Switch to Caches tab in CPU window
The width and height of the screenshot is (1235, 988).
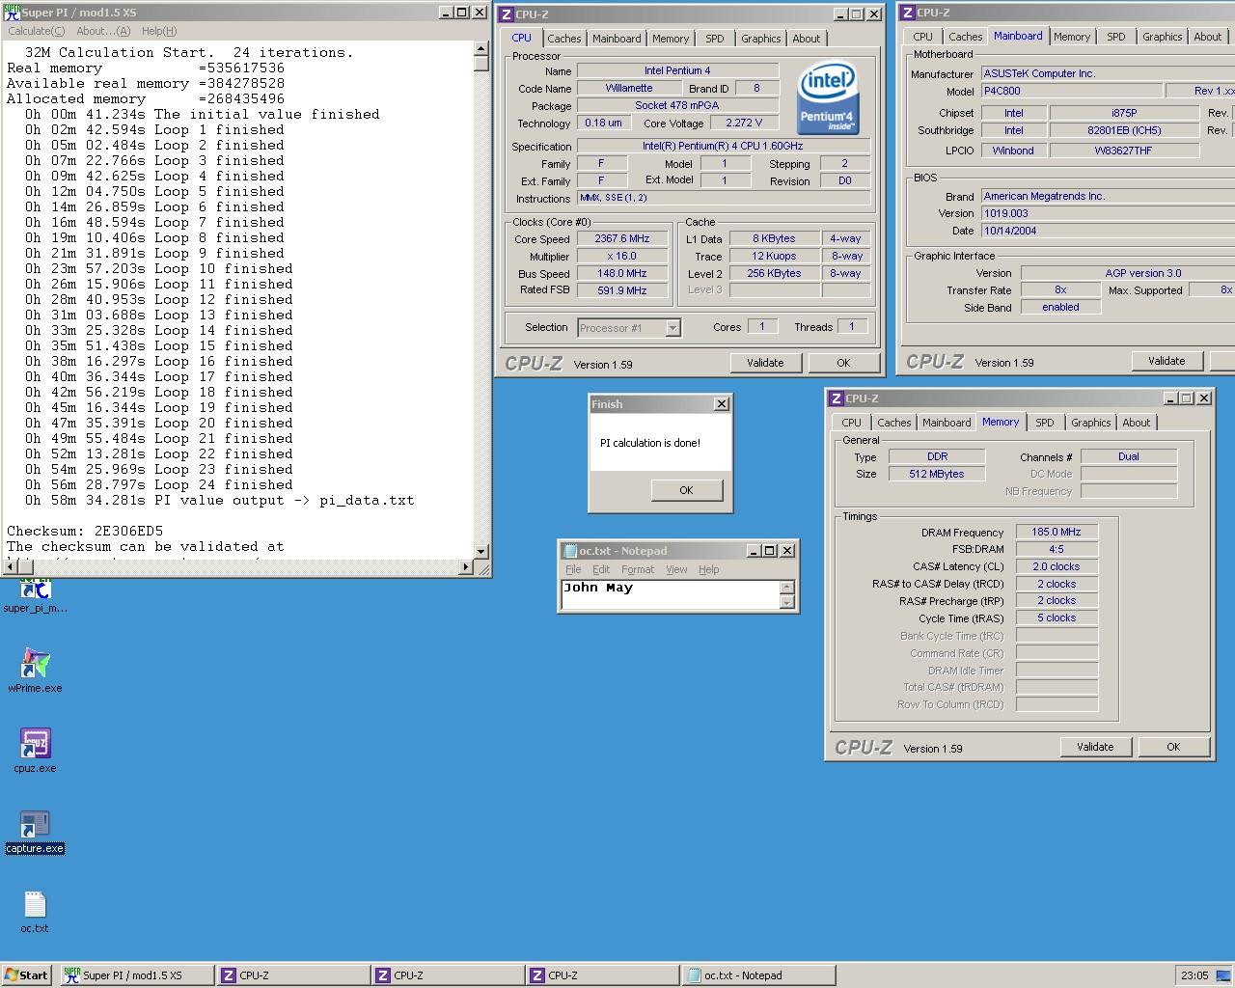click(564, 39)
